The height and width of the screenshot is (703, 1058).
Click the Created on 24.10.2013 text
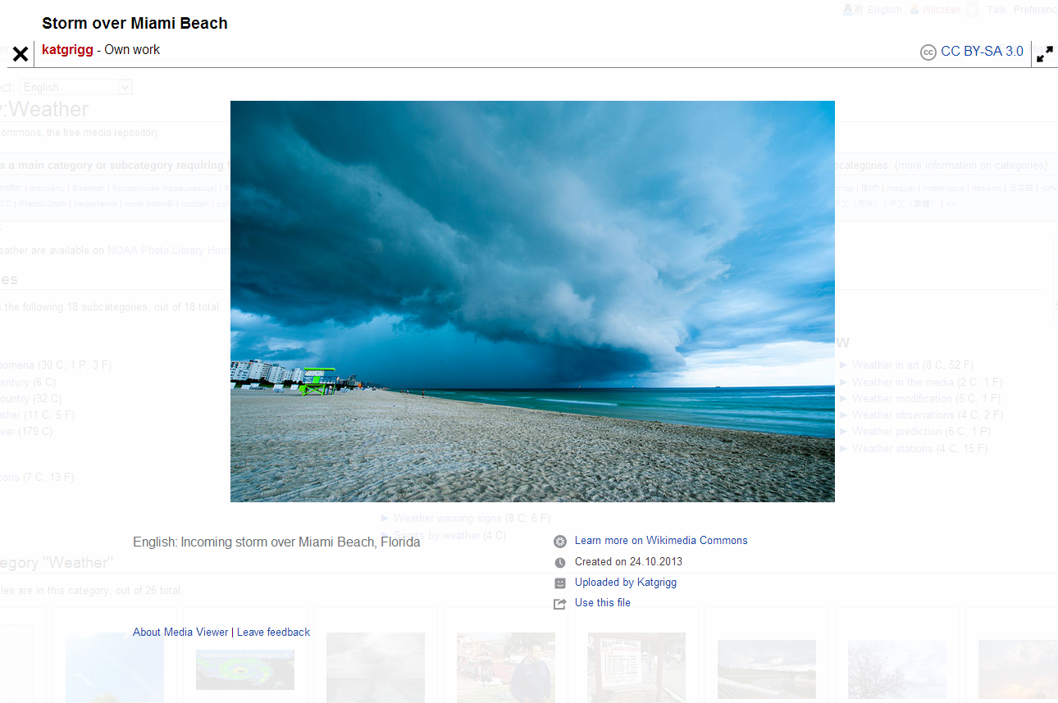[x=628, y=562]
